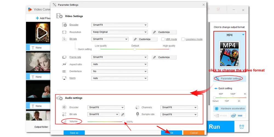Select the blonde woman video thumbnail

point(38,62)
